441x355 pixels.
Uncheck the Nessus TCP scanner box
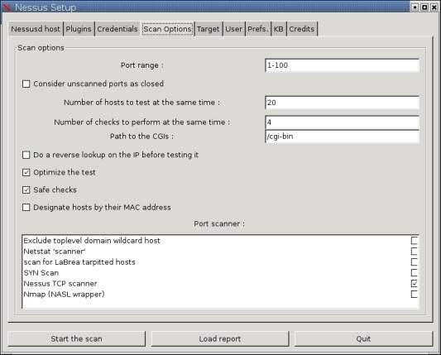click(414, 283)
